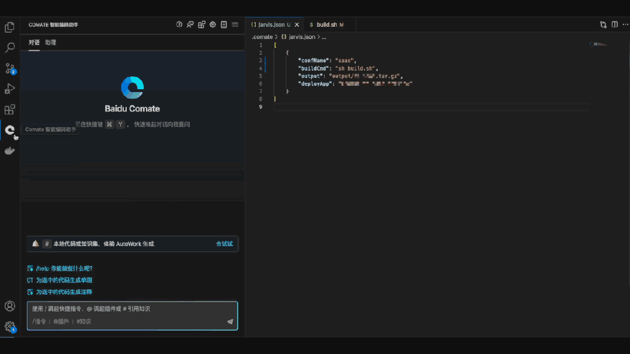Click the Comate help question-mark icon
Image resolution: width=630 pixels, height=354 pixels.
click(x=179, y=24)
